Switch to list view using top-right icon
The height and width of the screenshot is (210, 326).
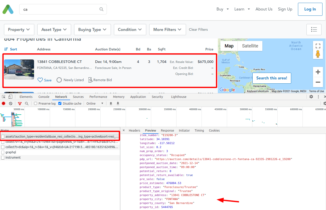click(x=314, y=29)
